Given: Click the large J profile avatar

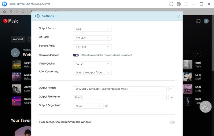Looking at the screenshot, I should (x=15, y=53).
